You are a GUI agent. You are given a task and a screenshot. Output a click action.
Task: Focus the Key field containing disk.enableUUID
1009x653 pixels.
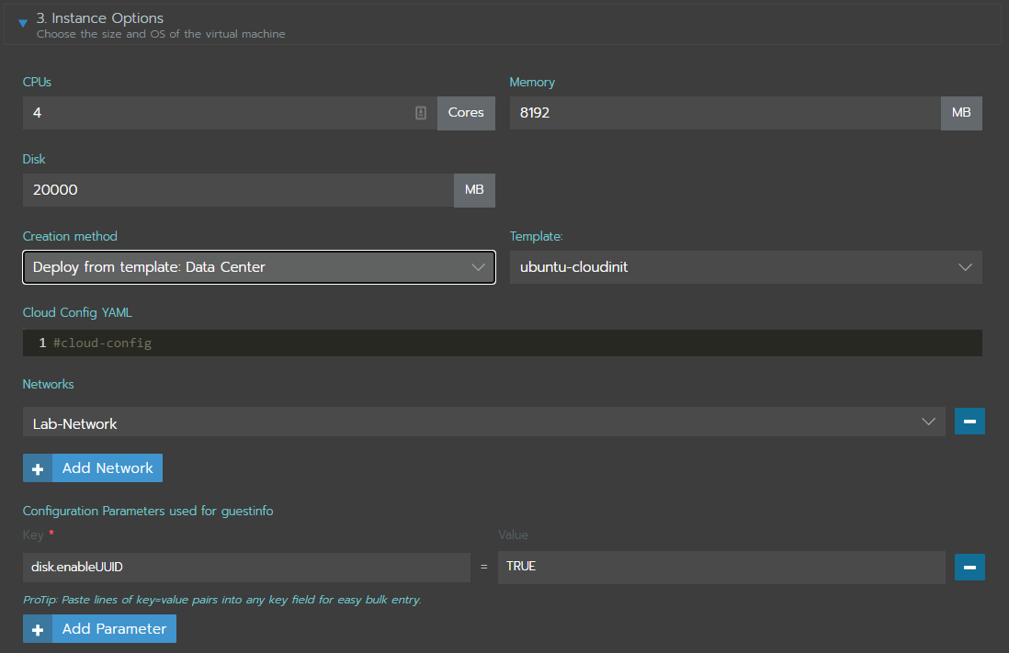246,567
